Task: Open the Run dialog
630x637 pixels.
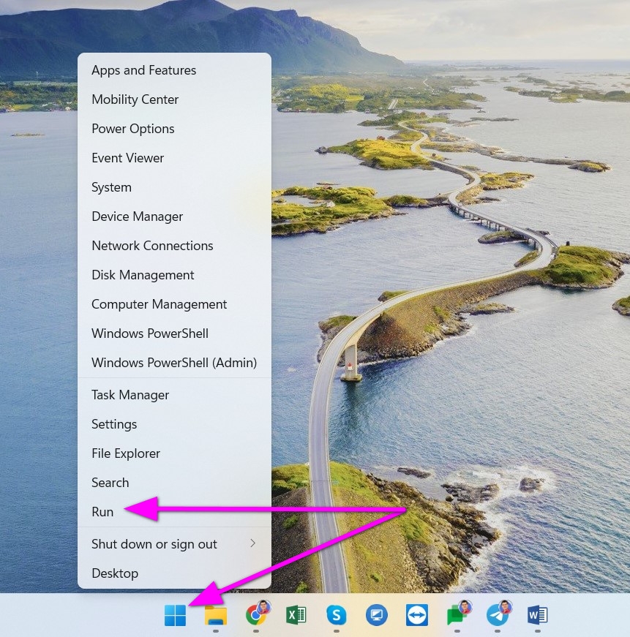Action: [102, 512]
